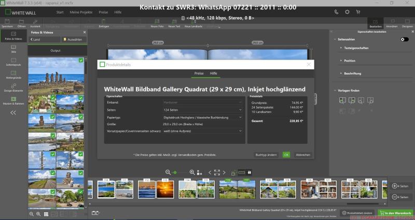The width and height of the screenshot is (415, 220).
Task: Open the Masken & Rahmen sidebar section
Action: point(13,100)
